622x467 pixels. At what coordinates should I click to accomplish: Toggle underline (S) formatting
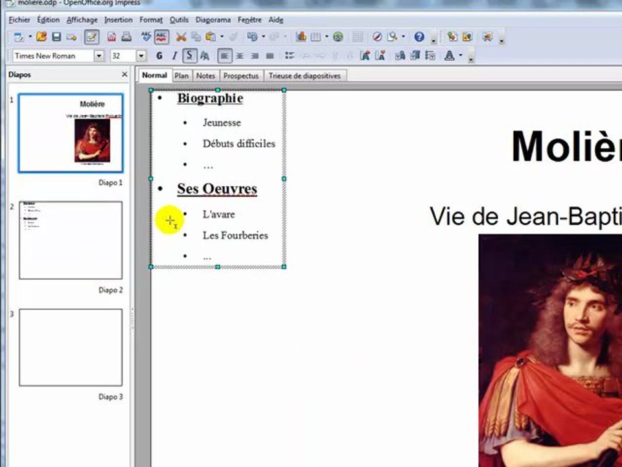(x=190, y=56)
